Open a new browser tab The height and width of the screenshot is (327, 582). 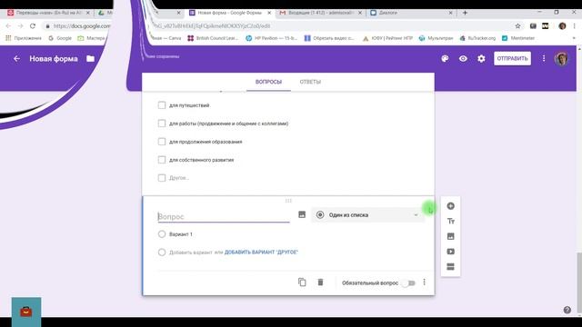(465, 13)
